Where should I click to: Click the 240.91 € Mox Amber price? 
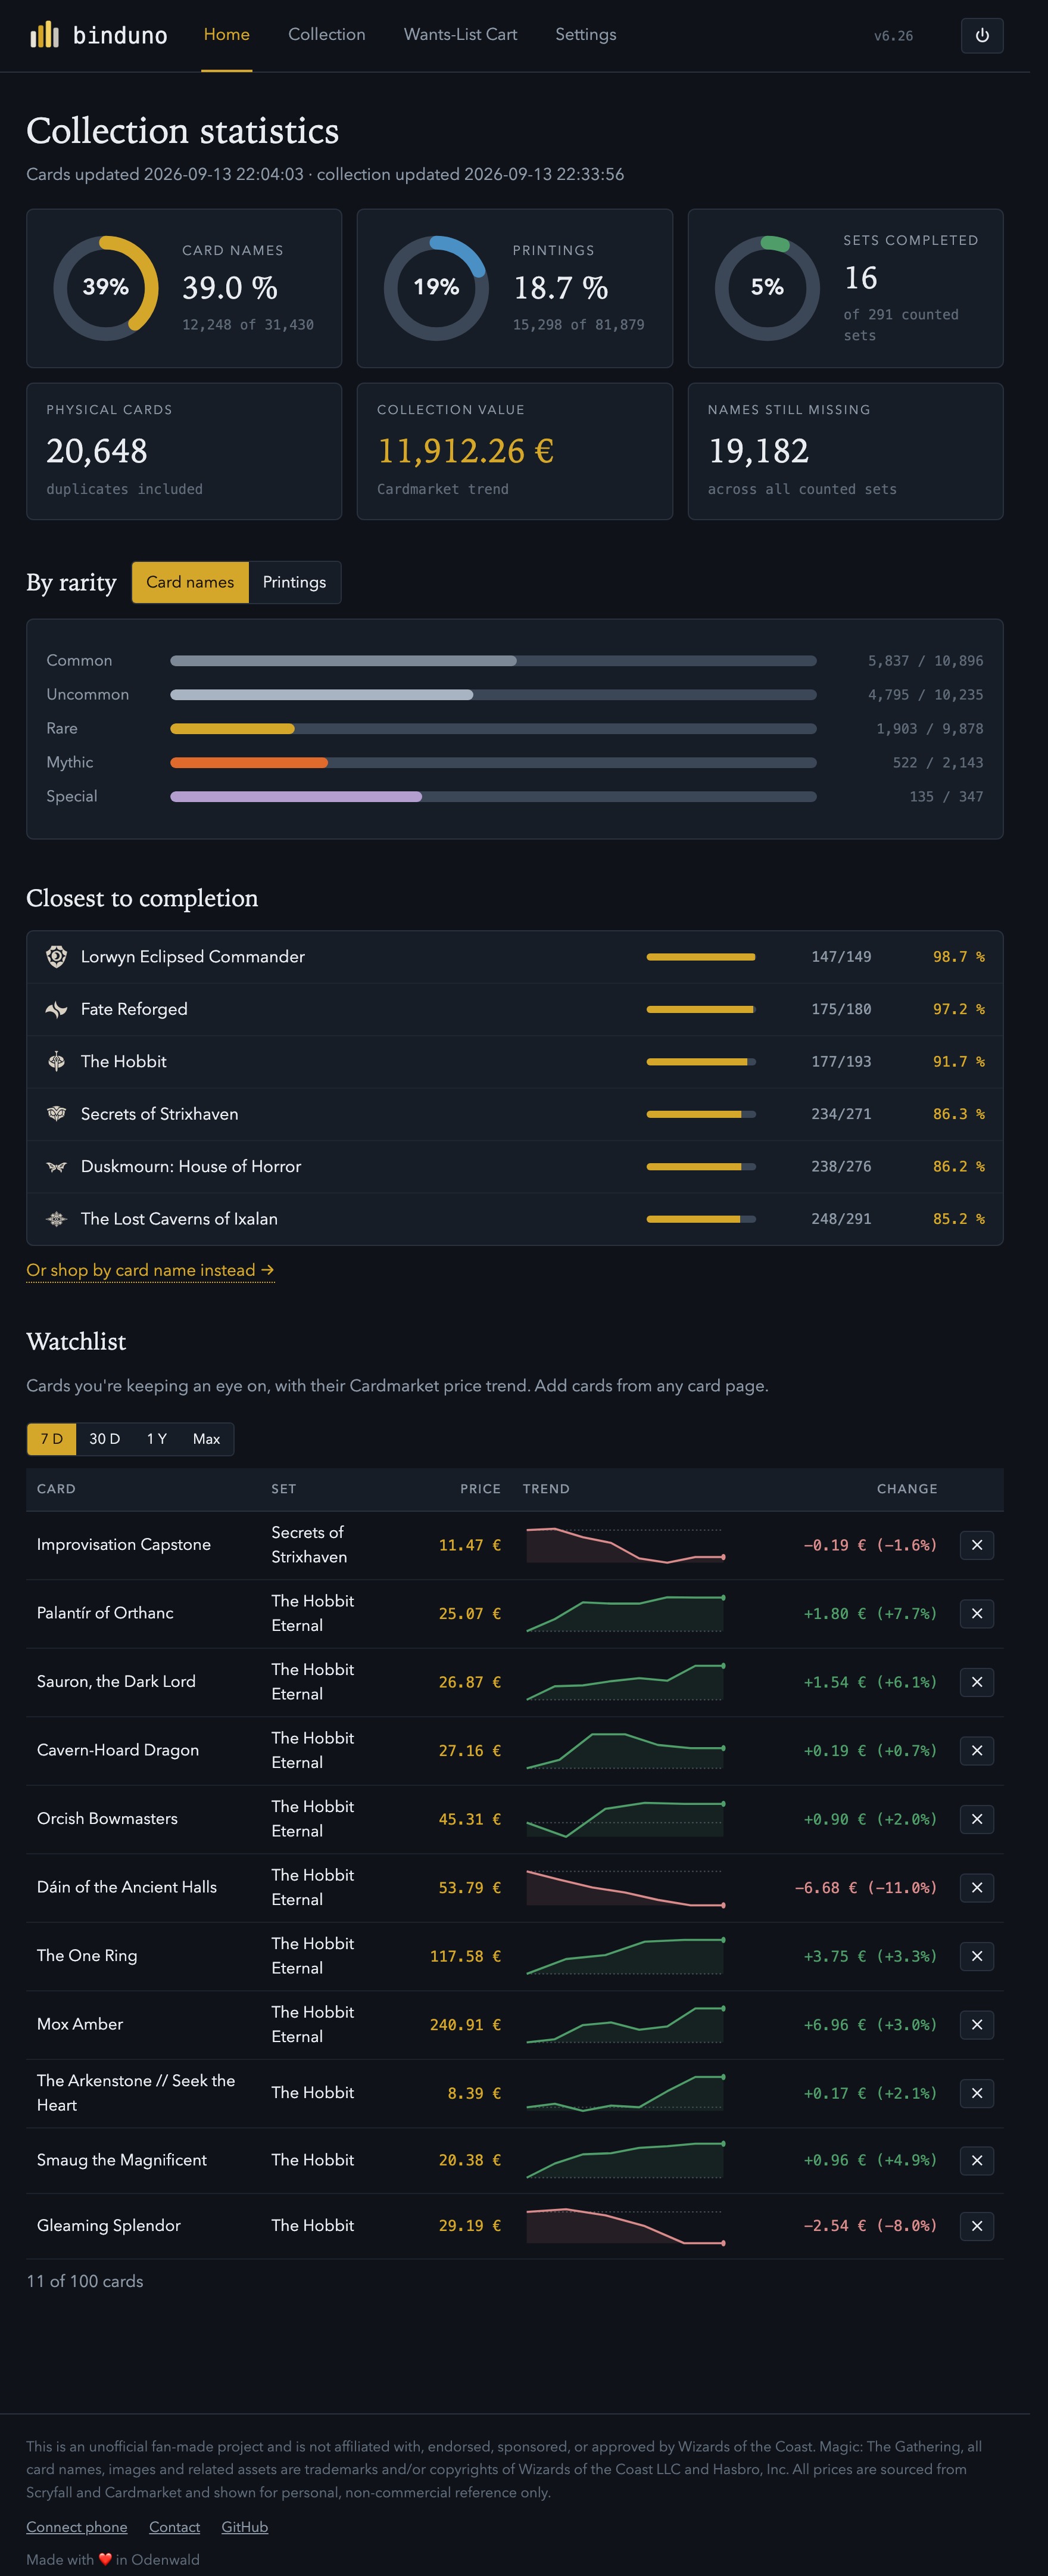(466, 2025)
